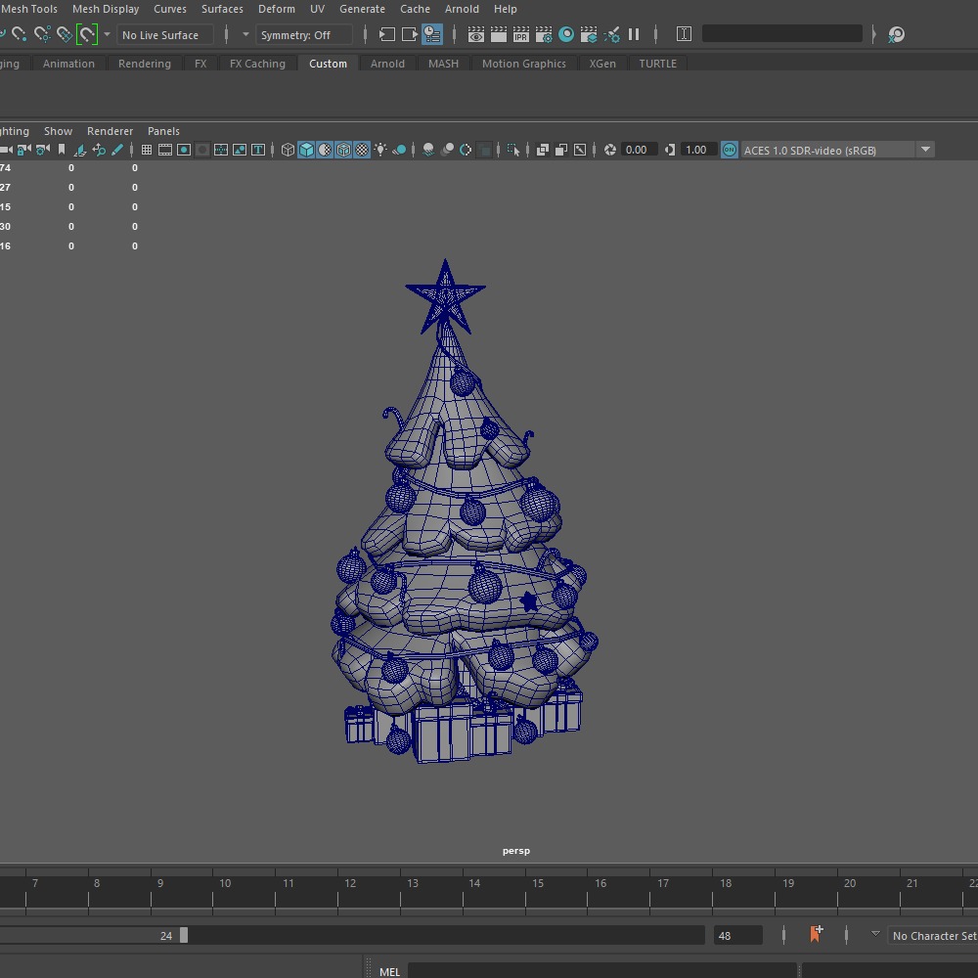Toggle the resolution gate icon
This screenshot has height=978, width=978.
tap(184, 150)
